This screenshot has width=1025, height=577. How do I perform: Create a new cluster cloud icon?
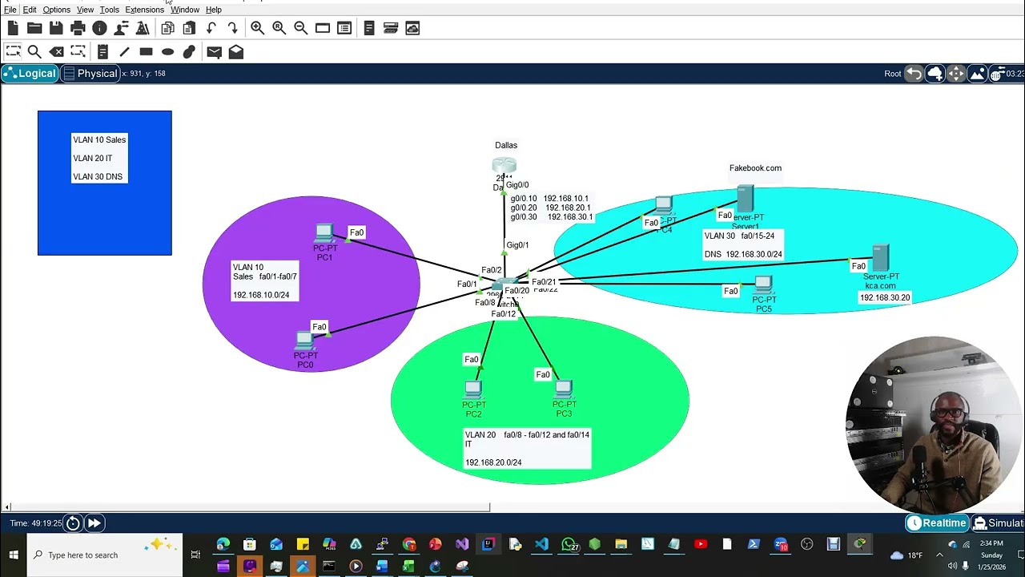pyautogui.click(x=935, y=74)
